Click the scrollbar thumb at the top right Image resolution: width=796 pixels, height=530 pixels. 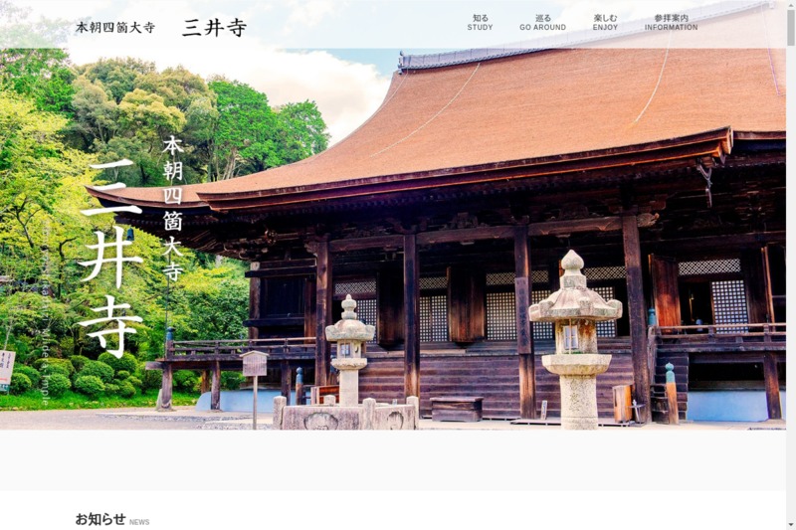pyautogui.click(x=790, y=24)
